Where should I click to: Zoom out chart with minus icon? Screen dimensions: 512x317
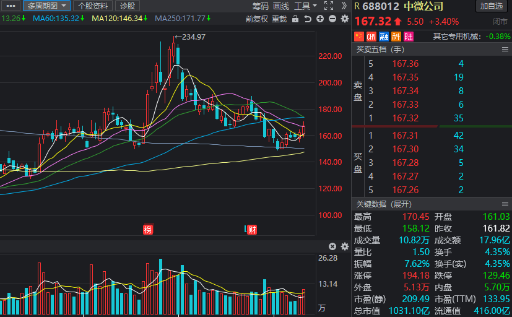332,19
